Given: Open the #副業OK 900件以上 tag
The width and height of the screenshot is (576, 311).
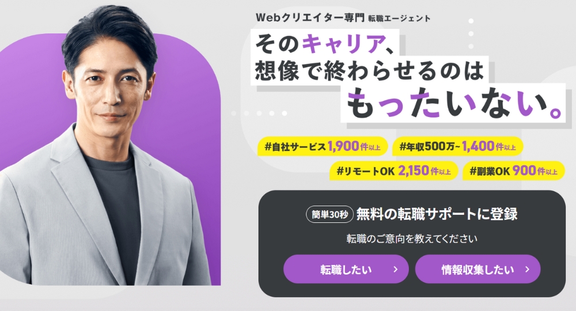Looking at the screenshot, I should (514, 170).
